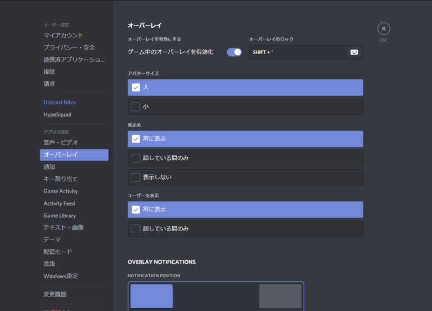This screenshot has width=432, height=311.
Task: Select 表示しない display name option
Action: point(136,177)
